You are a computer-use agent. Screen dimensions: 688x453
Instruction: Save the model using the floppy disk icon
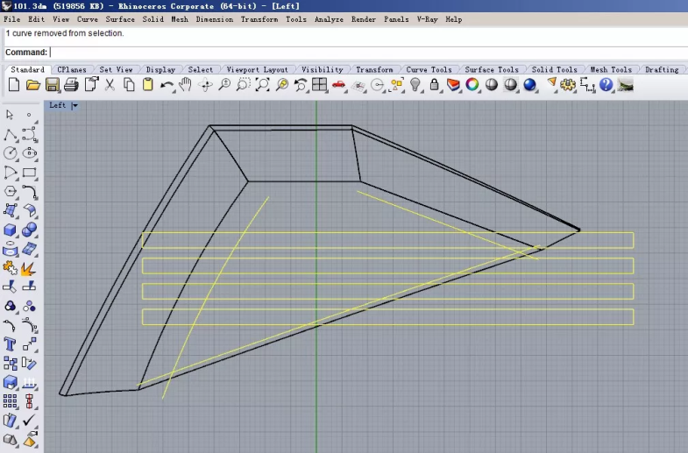coord(53,85)
